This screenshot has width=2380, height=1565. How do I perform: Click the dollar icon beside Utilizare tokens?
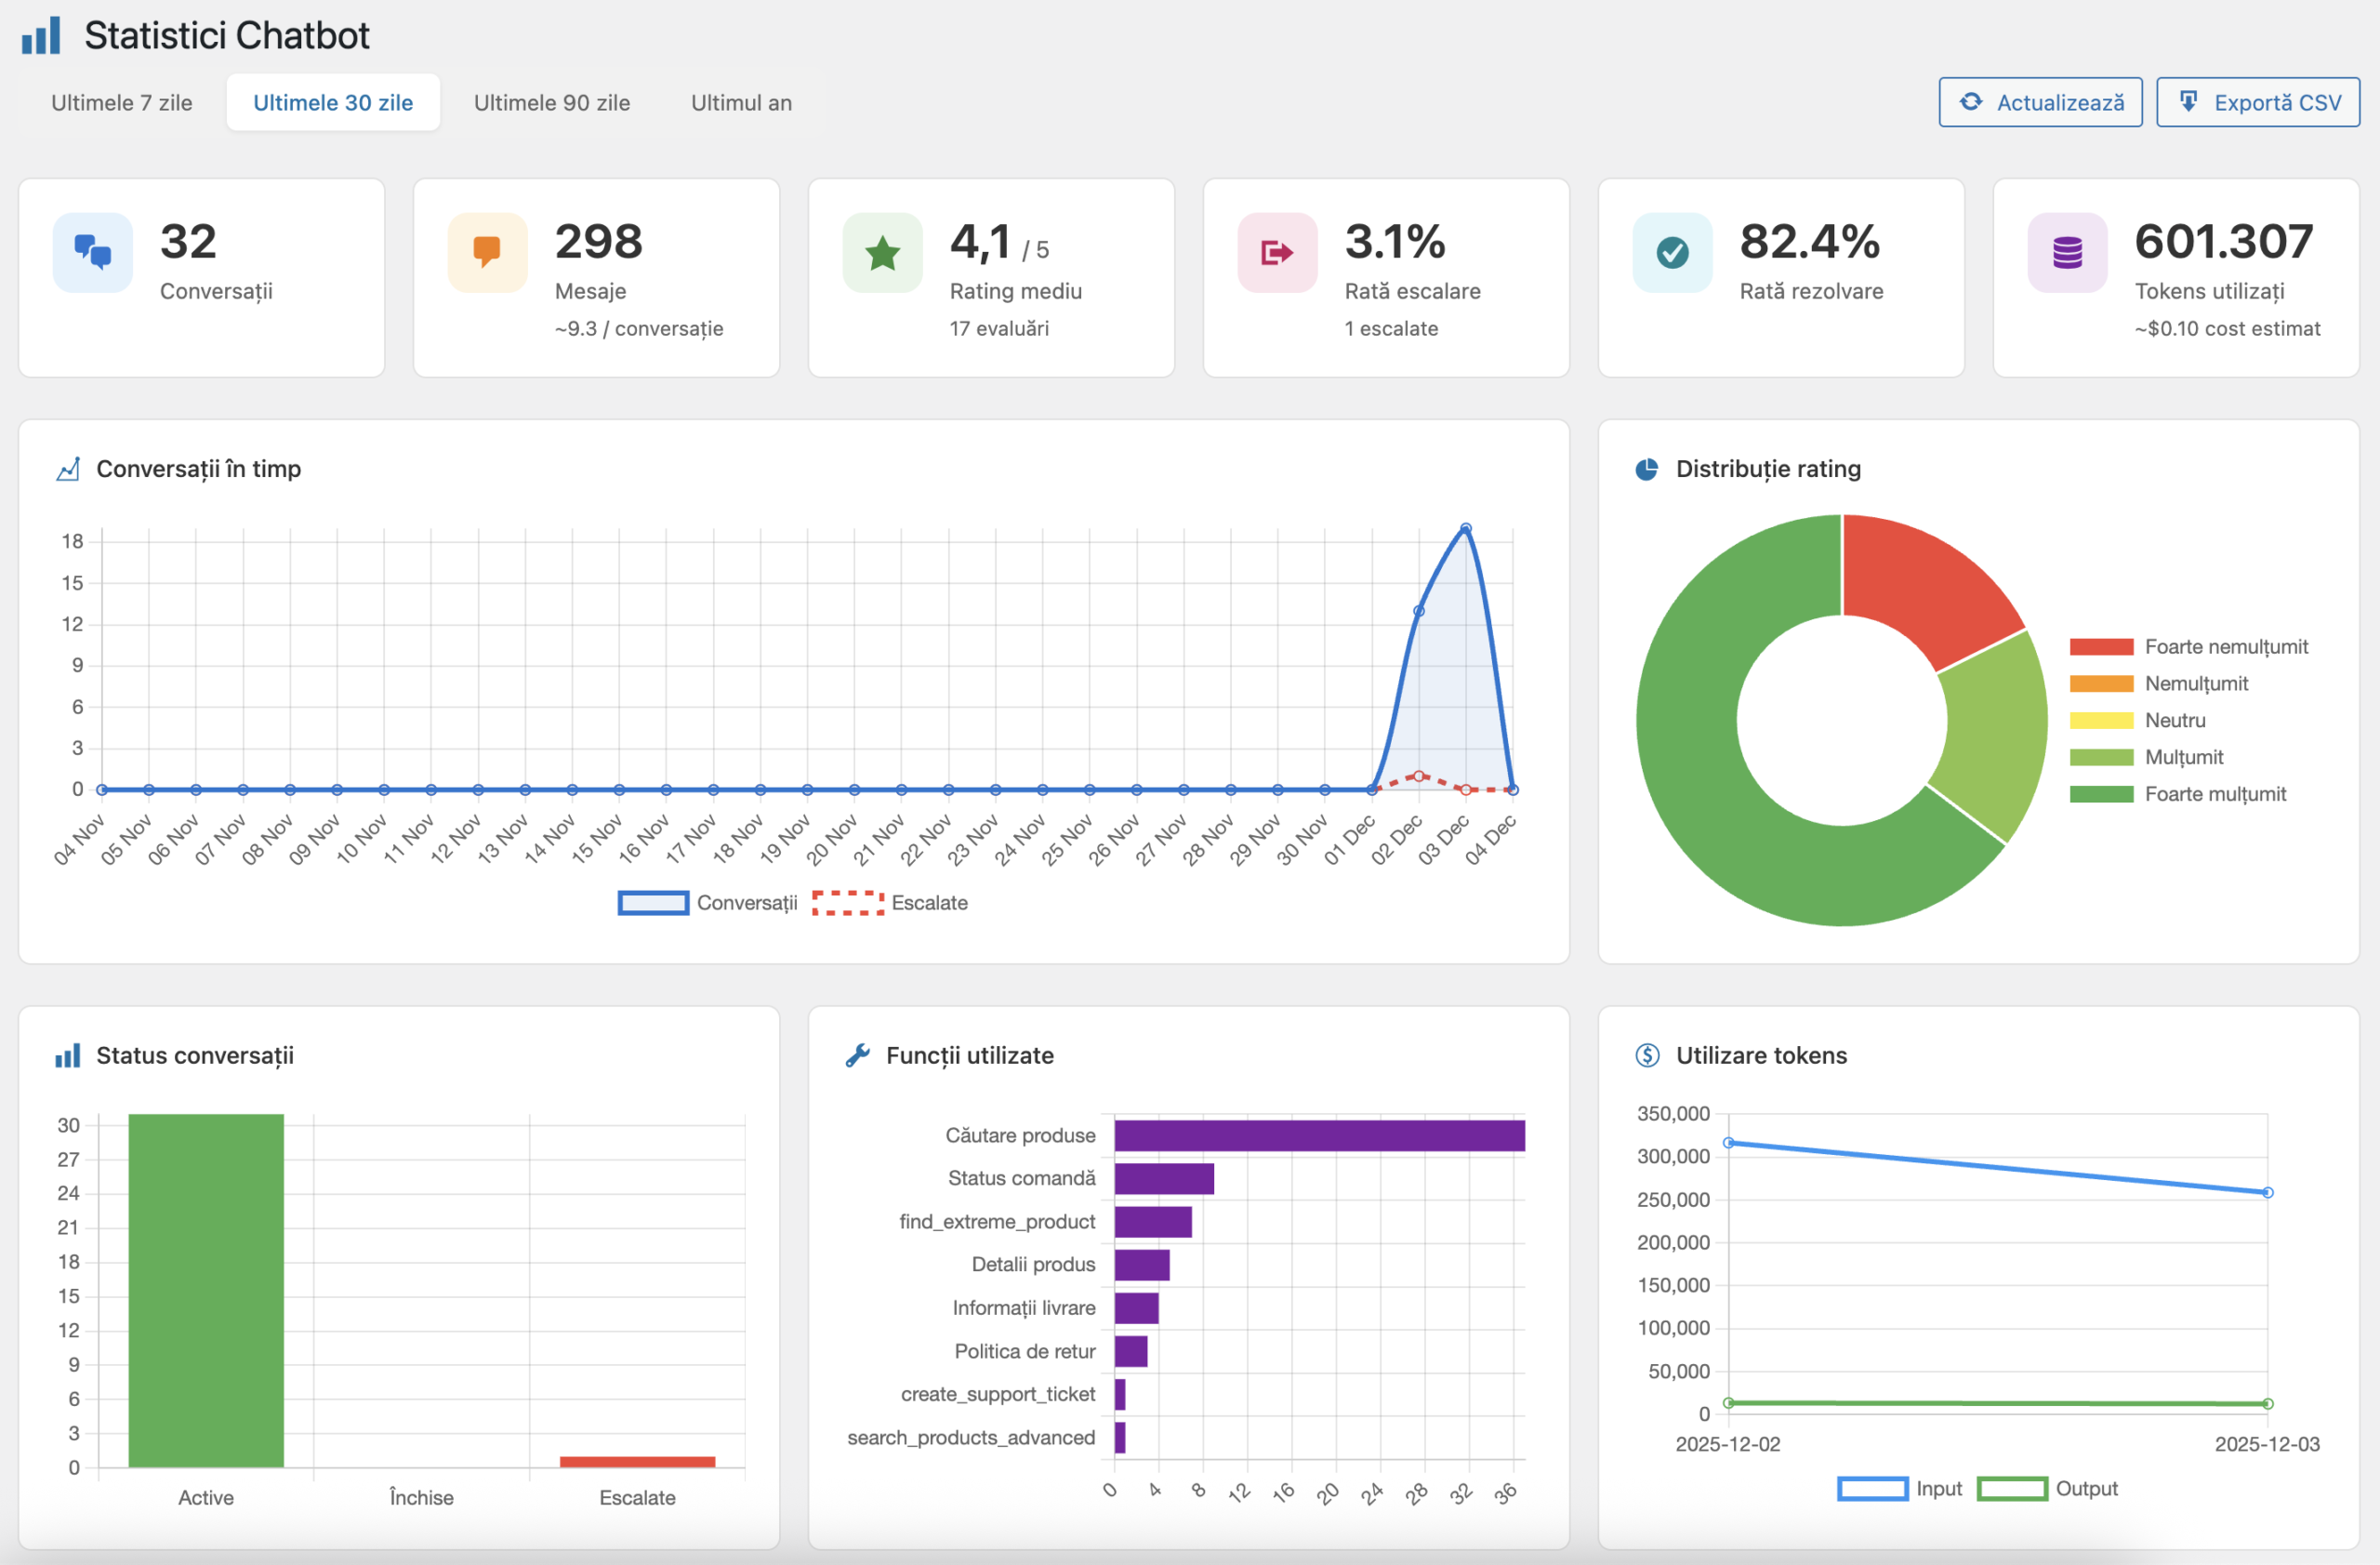click(1647, 1055)
